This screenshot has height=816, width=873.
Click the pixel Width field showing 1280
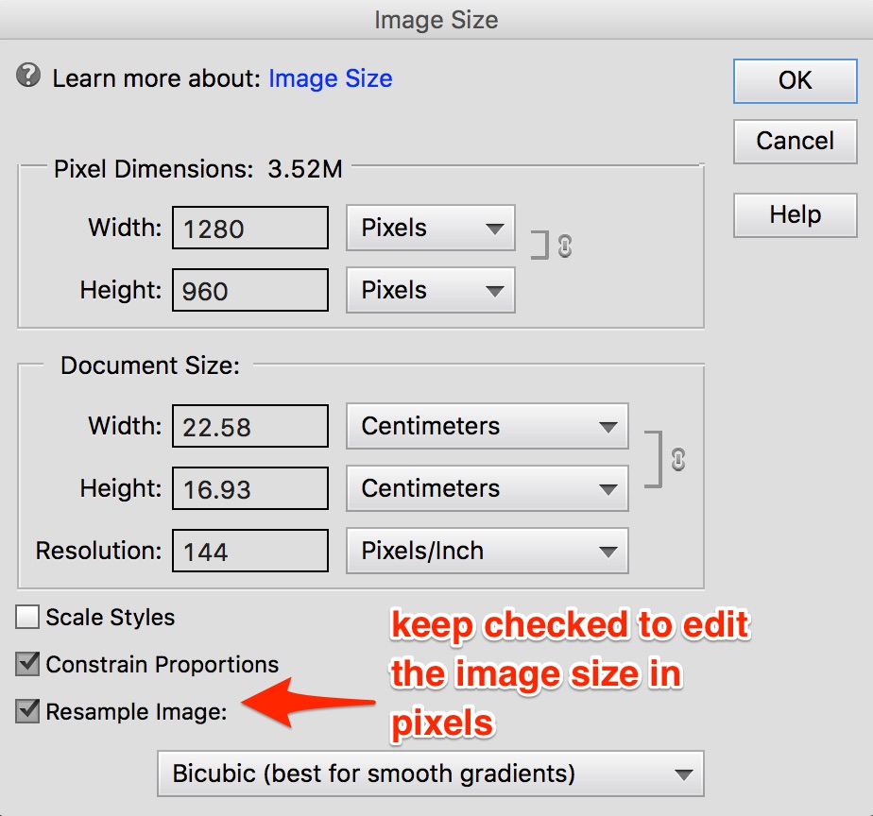(x=249, y=229)
